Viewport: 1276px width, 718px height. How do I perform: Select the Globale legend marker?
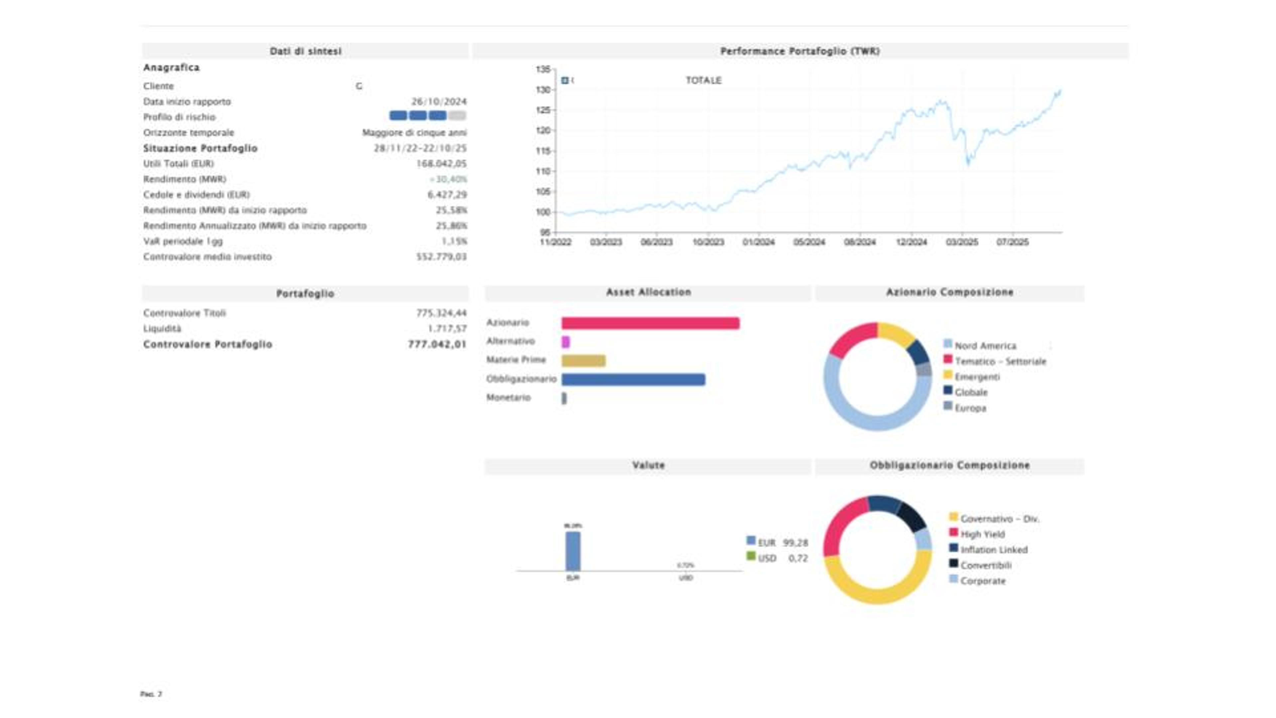point(948,391)
